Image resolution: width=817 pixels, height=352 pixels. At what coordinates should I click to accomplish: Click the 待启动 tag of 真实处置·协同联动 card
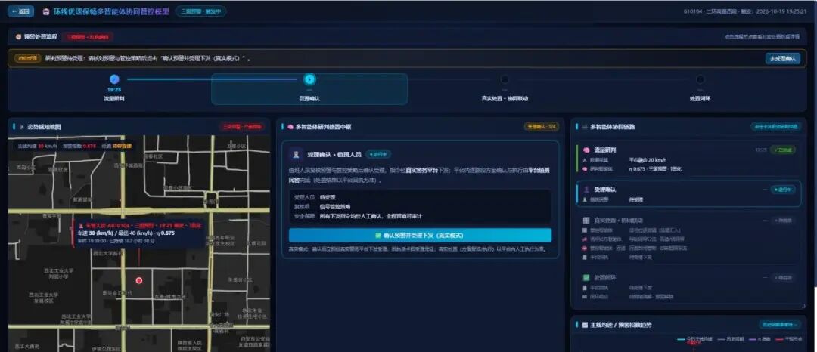pyautogui.click(x=783, y=220)
